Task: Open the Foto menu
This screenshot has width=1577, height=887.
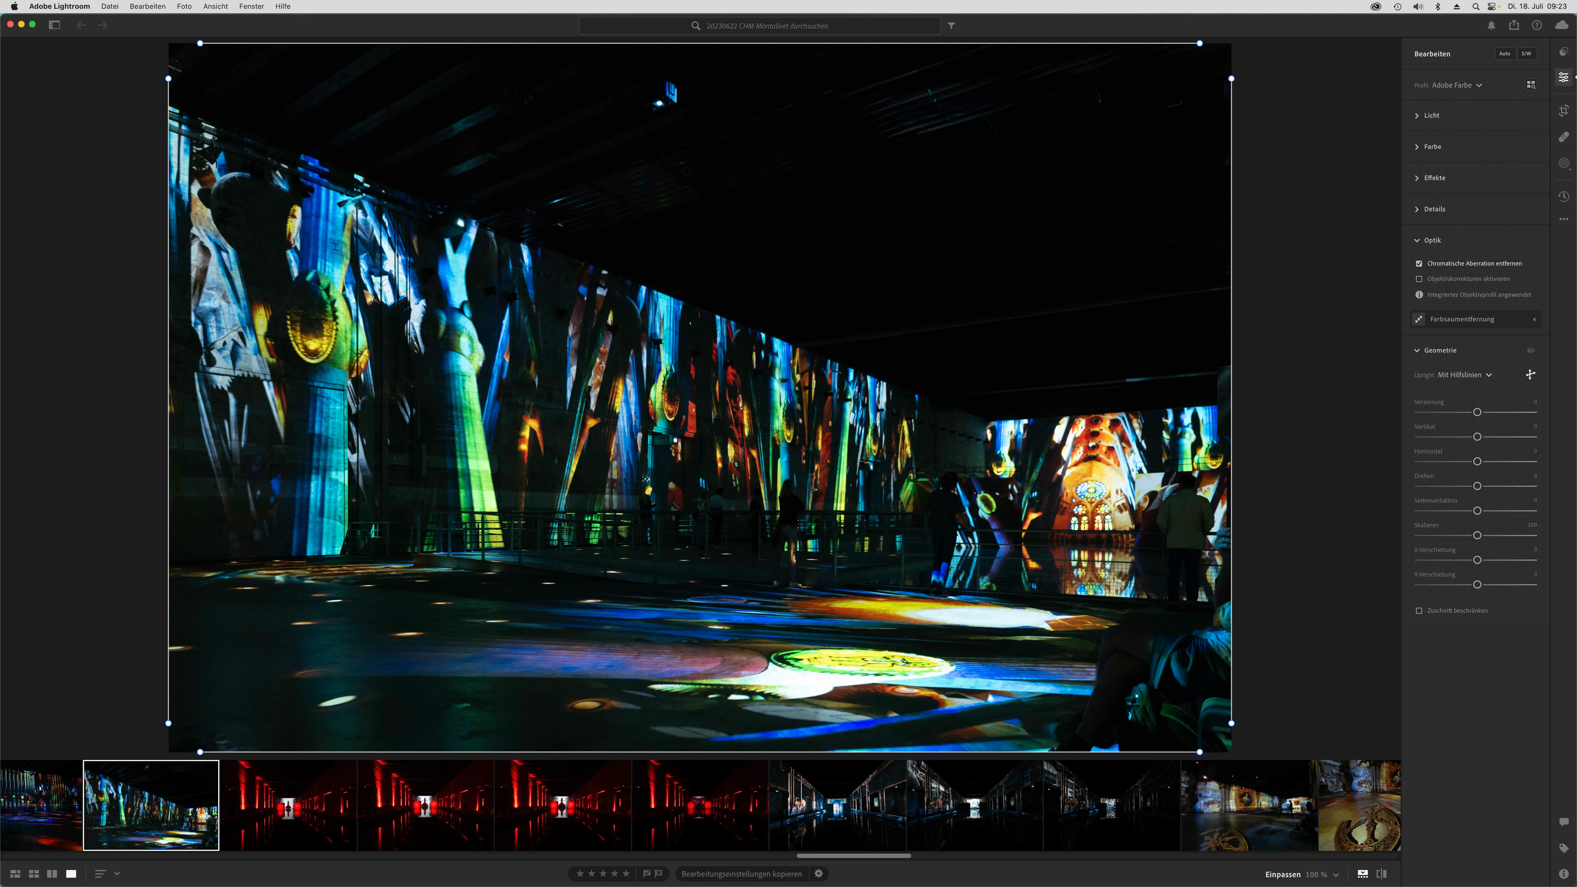Action: pyautogui.click(x=184, y=6)
